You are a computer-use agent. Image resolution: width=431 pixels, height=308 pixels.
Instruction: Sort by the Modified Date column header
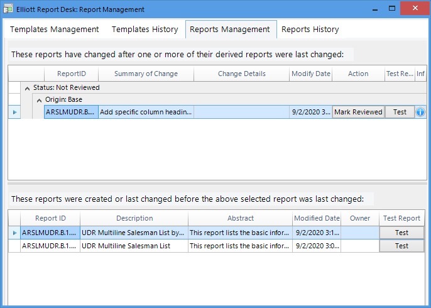317,218
